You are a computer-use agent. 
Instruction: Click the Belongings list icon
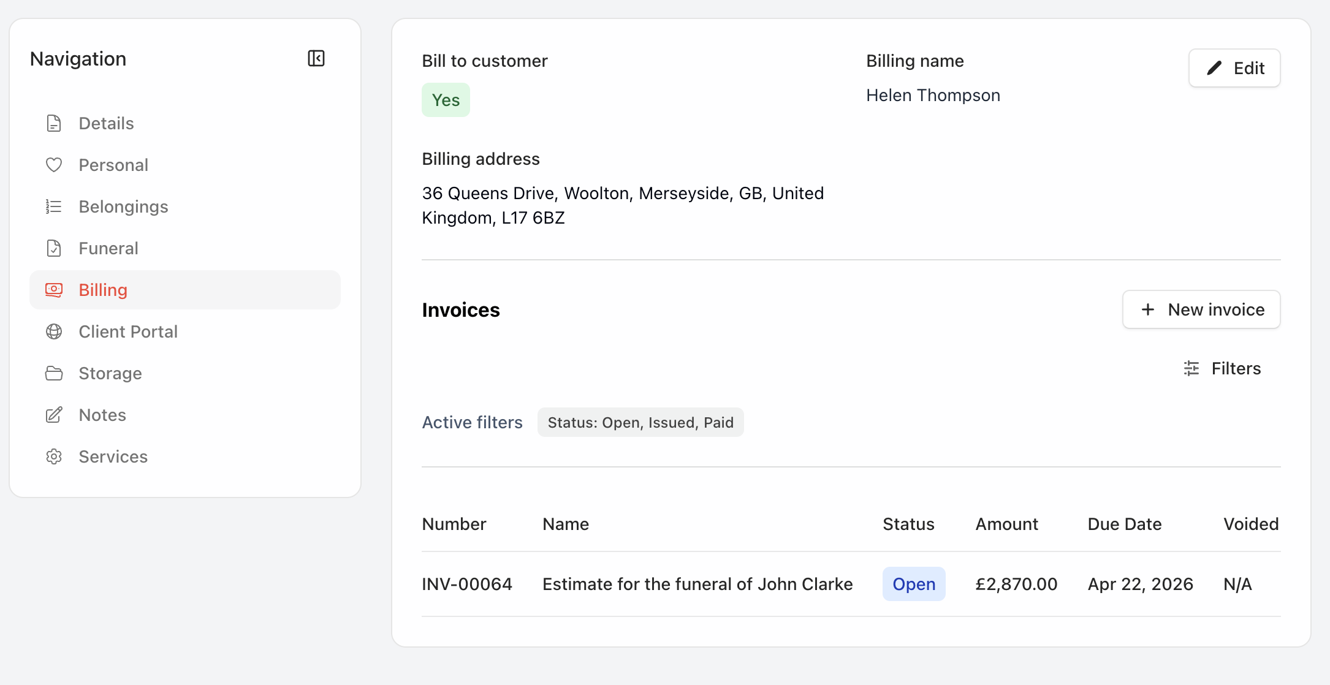[54, 206]
